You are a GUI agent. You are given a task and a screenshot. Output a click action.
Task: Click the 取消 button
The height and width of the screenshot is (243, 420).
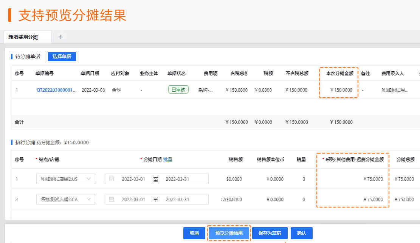[x=194, y=233]
